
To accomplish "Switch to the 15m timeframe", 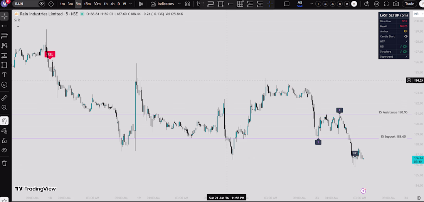I will click(x=87, y=4).
